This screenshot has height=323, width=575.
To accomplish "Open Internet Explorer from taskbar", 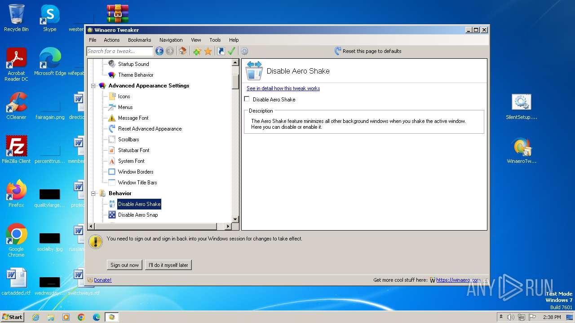I will tap(35, 317).
